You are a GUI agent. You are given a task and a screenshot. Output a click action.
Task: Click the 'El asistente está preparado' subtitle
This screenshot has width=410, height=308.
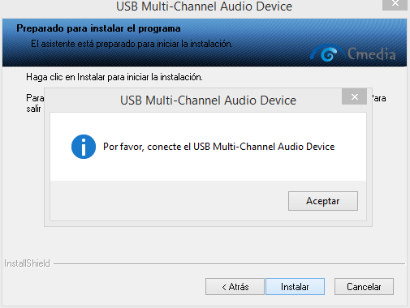coord(132,44)
